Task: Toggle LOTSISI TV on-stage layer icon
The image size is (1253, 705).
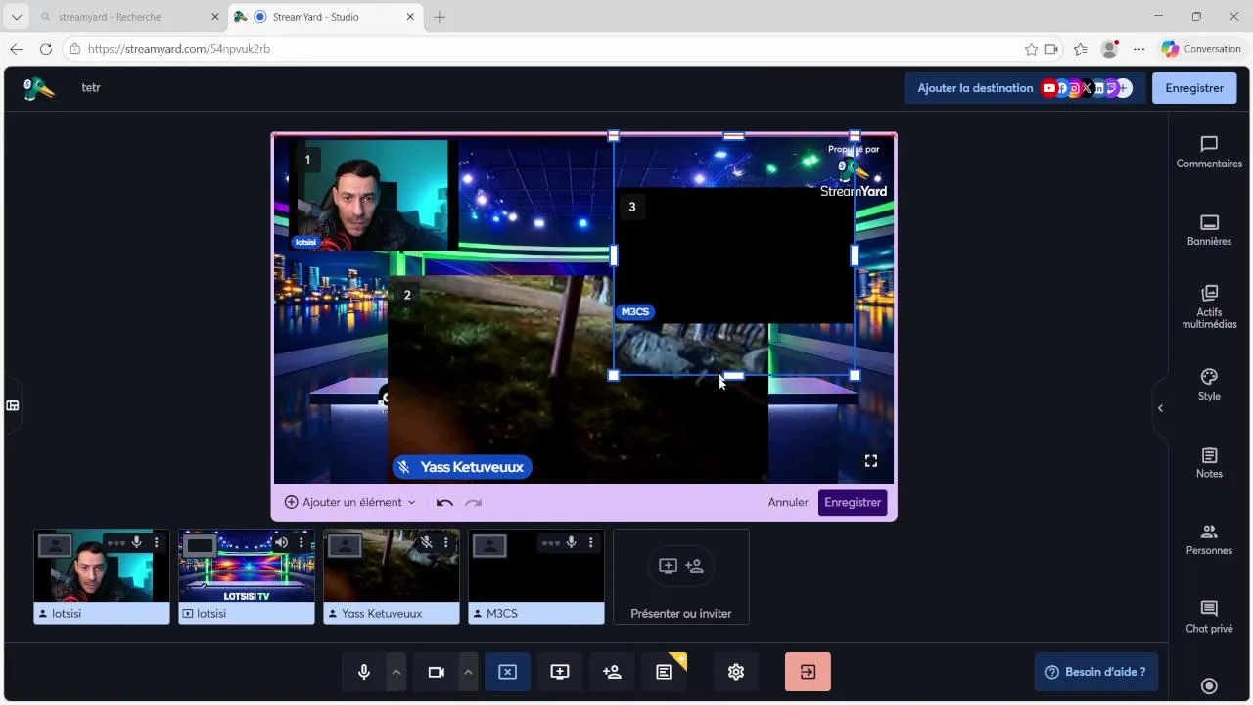Action: pyautogui.click(x=200, y=545)
